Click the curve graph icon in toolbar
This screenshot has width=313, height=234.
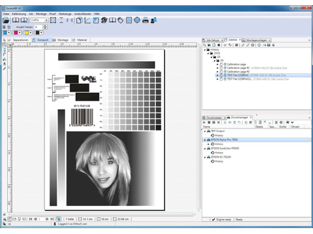[x=87, y=20]
